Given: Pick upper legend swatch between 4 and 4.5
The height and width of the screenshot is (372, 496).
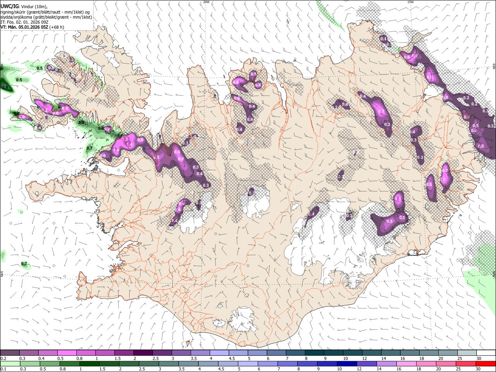Looking at the screenshot, I should tap(219, 353).
